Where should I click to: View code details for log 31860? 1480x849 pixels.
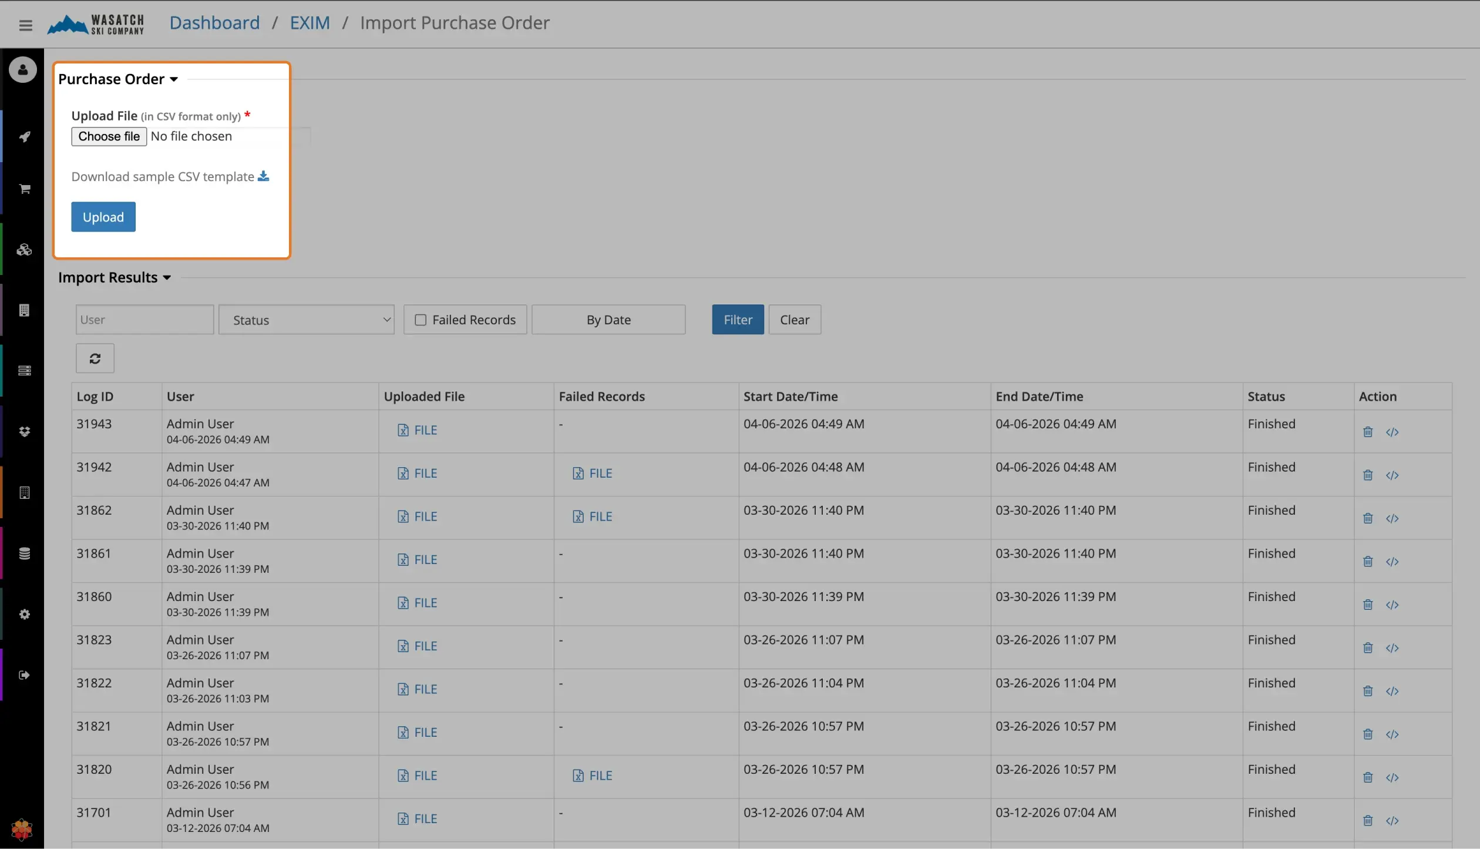click(x=1392, y=605)
